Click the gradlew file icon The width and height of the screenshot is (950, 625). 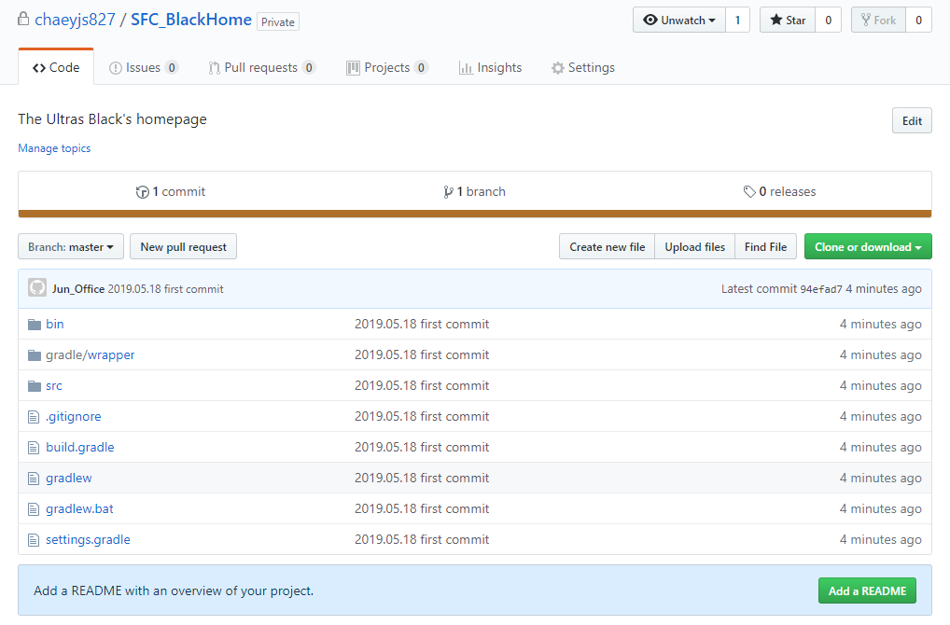coord(34,479)
